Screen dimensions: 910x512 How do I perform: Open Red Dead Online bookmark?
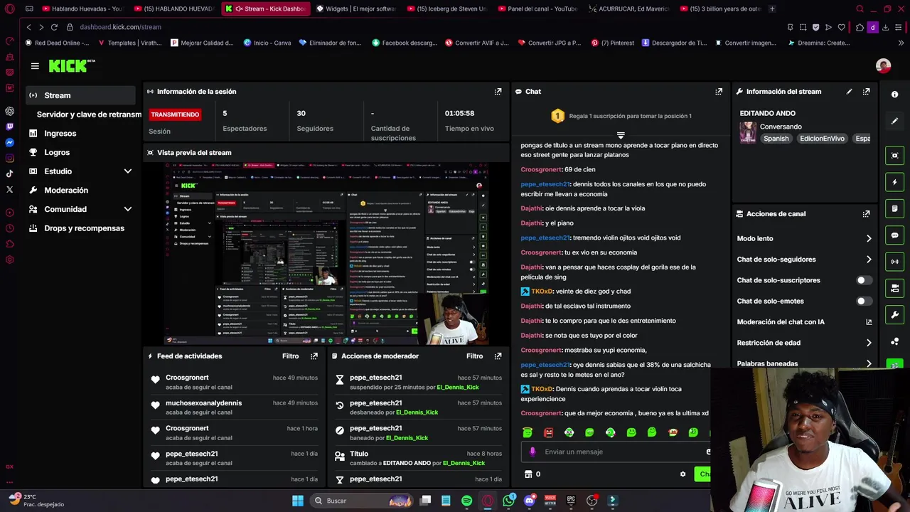pyautogui.click(x=57, y=43)
